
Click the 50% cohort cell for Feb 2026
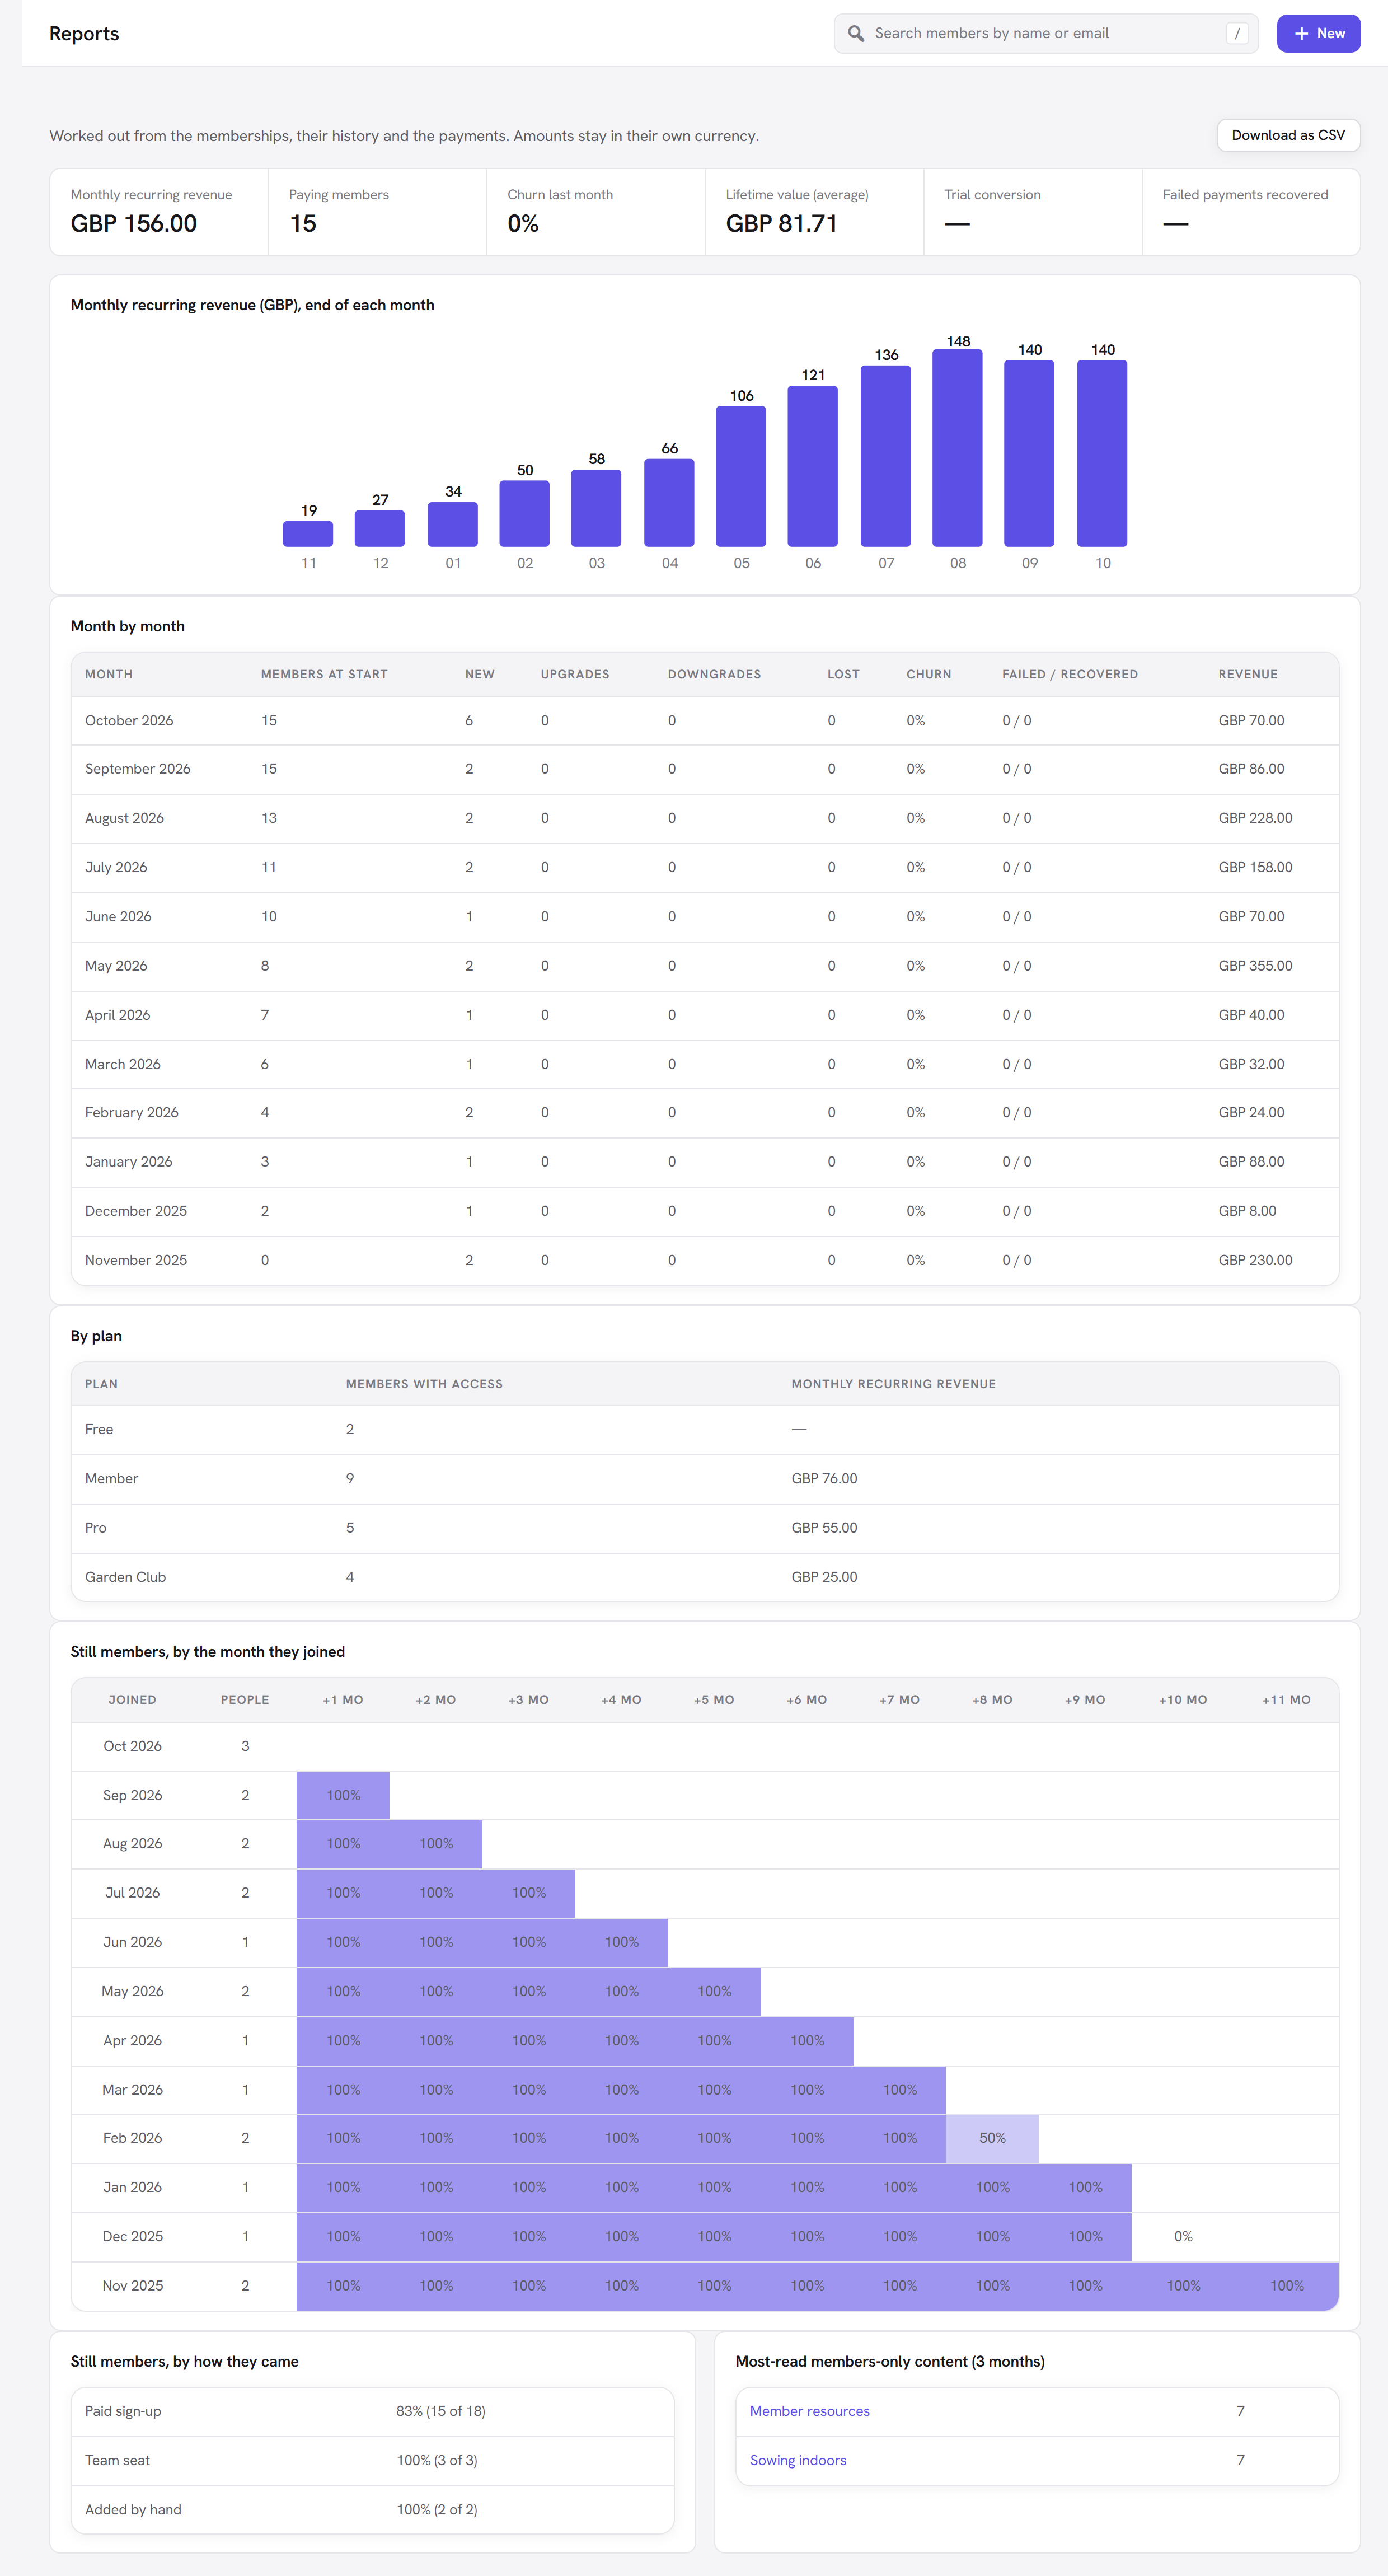(x=992, y=2138)
